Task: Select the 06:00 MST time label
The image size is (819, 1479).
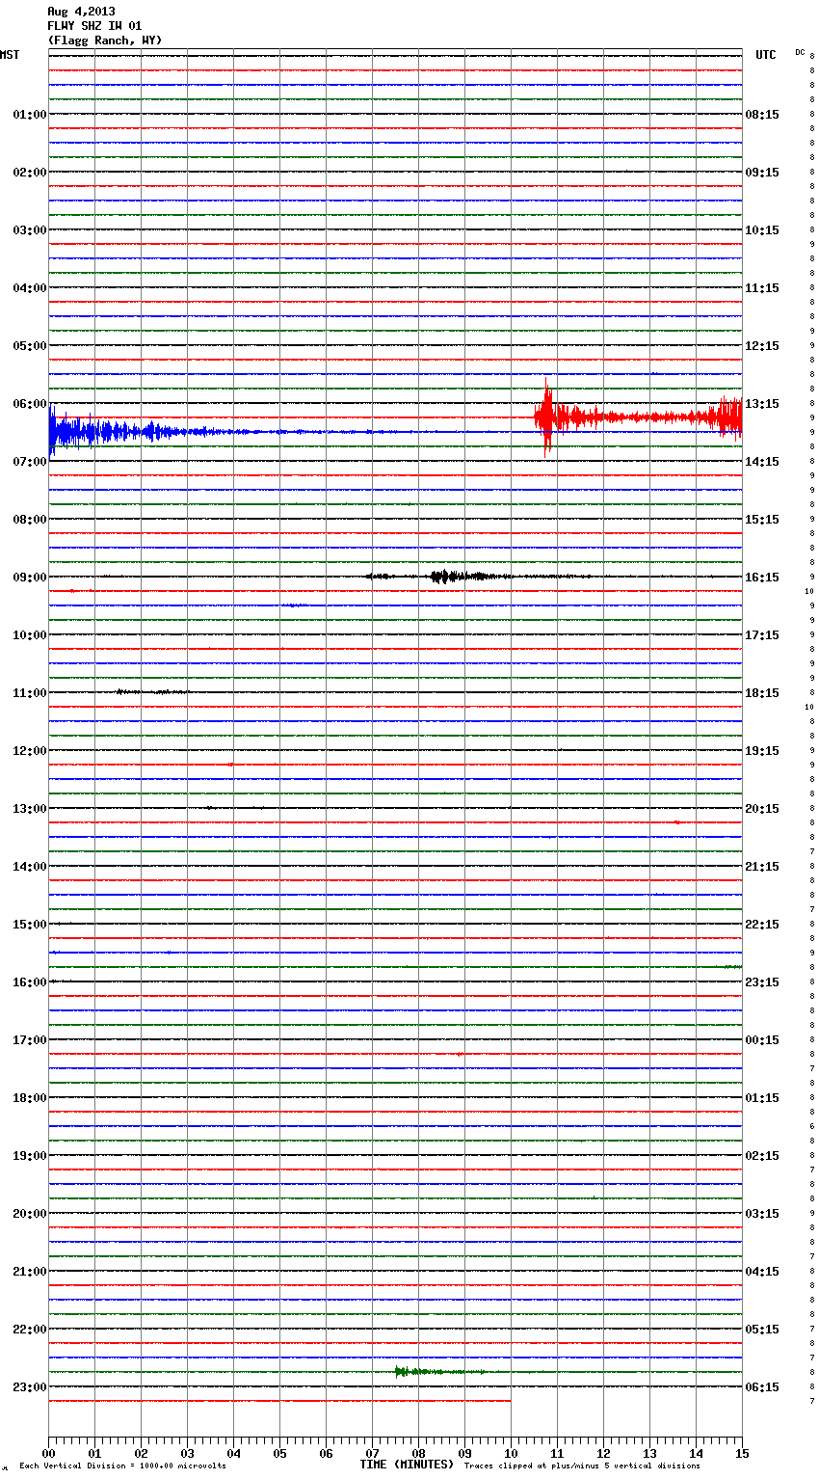Action: coord(29,404)
